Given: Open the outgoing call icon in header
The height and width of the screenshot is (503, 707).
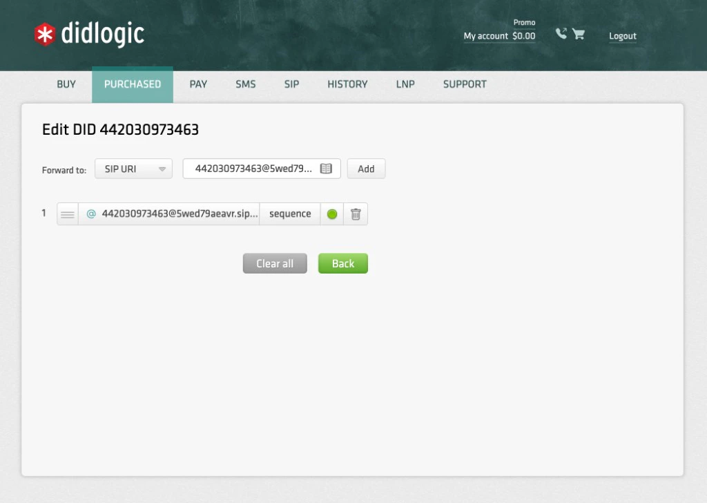Looking at the screenshot, I should coord(561,32).
